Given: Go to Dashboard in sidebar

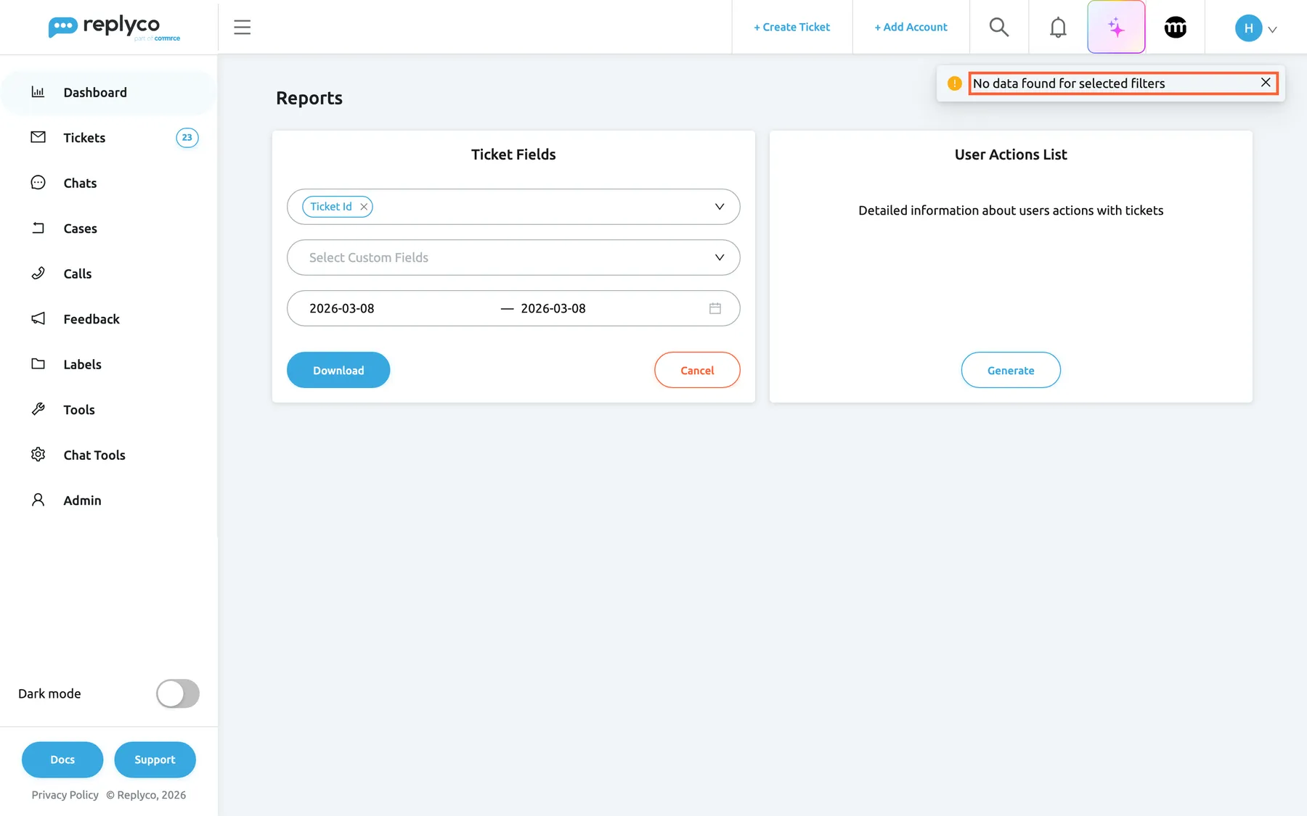Looking at the screenshot, I should (109, 92).
